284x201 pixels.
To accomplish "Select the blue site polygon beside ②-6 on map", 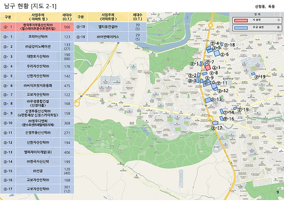I will point(217,53).
